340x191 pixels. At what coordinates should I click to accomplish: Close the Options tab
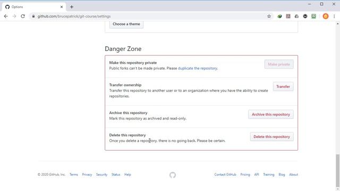tap(62, 7)
